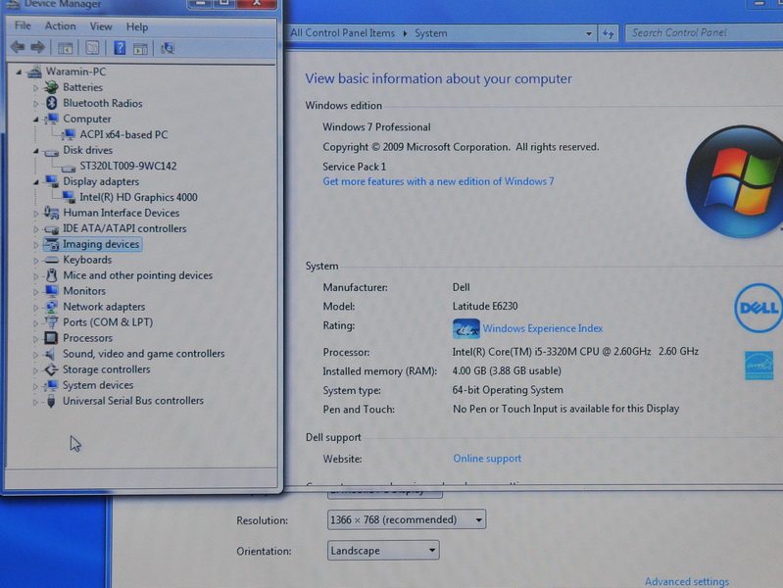
Task: Click the Properties toolbar icon in Device Manager
Action: [x=92, y=48]
